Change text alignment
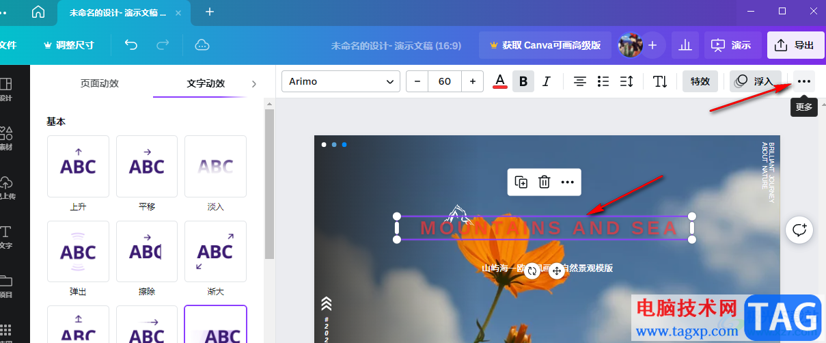Screen dimensions: 826x343 579,81
